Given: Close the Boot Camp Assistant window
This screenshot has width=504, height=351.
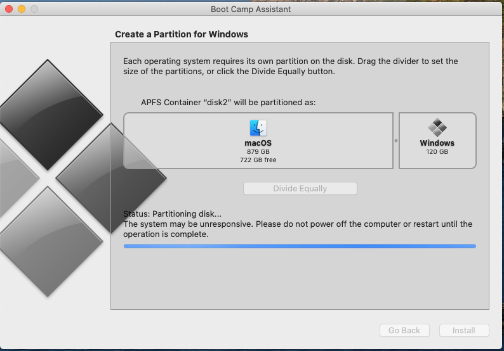Looking at the screenshot, I should [x=9, y=9].
